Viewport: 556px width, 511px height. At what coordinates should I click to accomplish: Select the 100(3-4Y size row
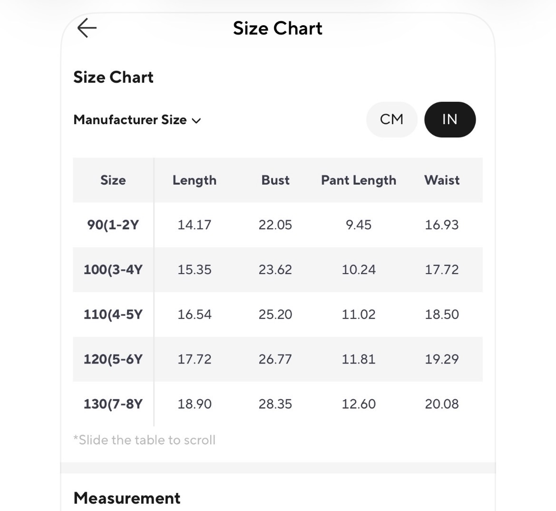click(x=278, y=269)
